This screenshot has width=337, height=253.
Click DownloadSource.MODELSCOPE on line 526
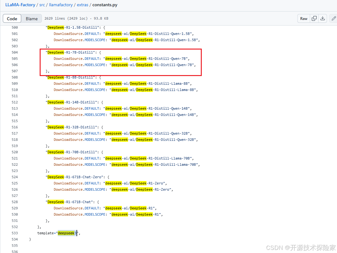(x=80, y=189)
